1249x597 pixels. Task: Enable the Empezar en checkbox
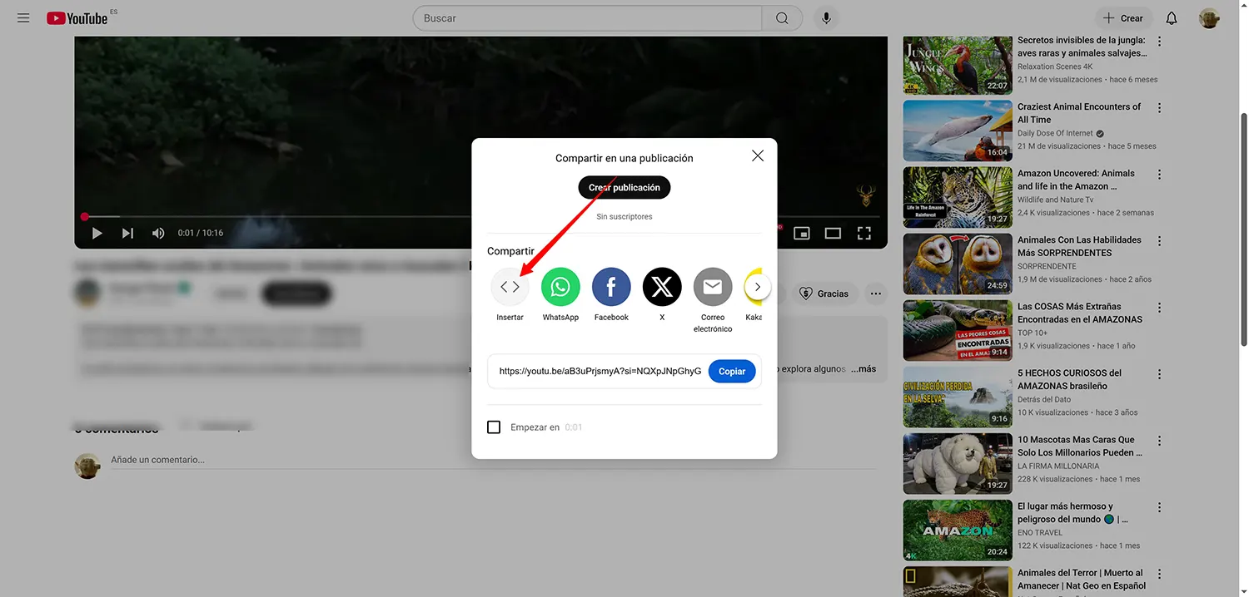pyautogui.click(x=494, y=427)
